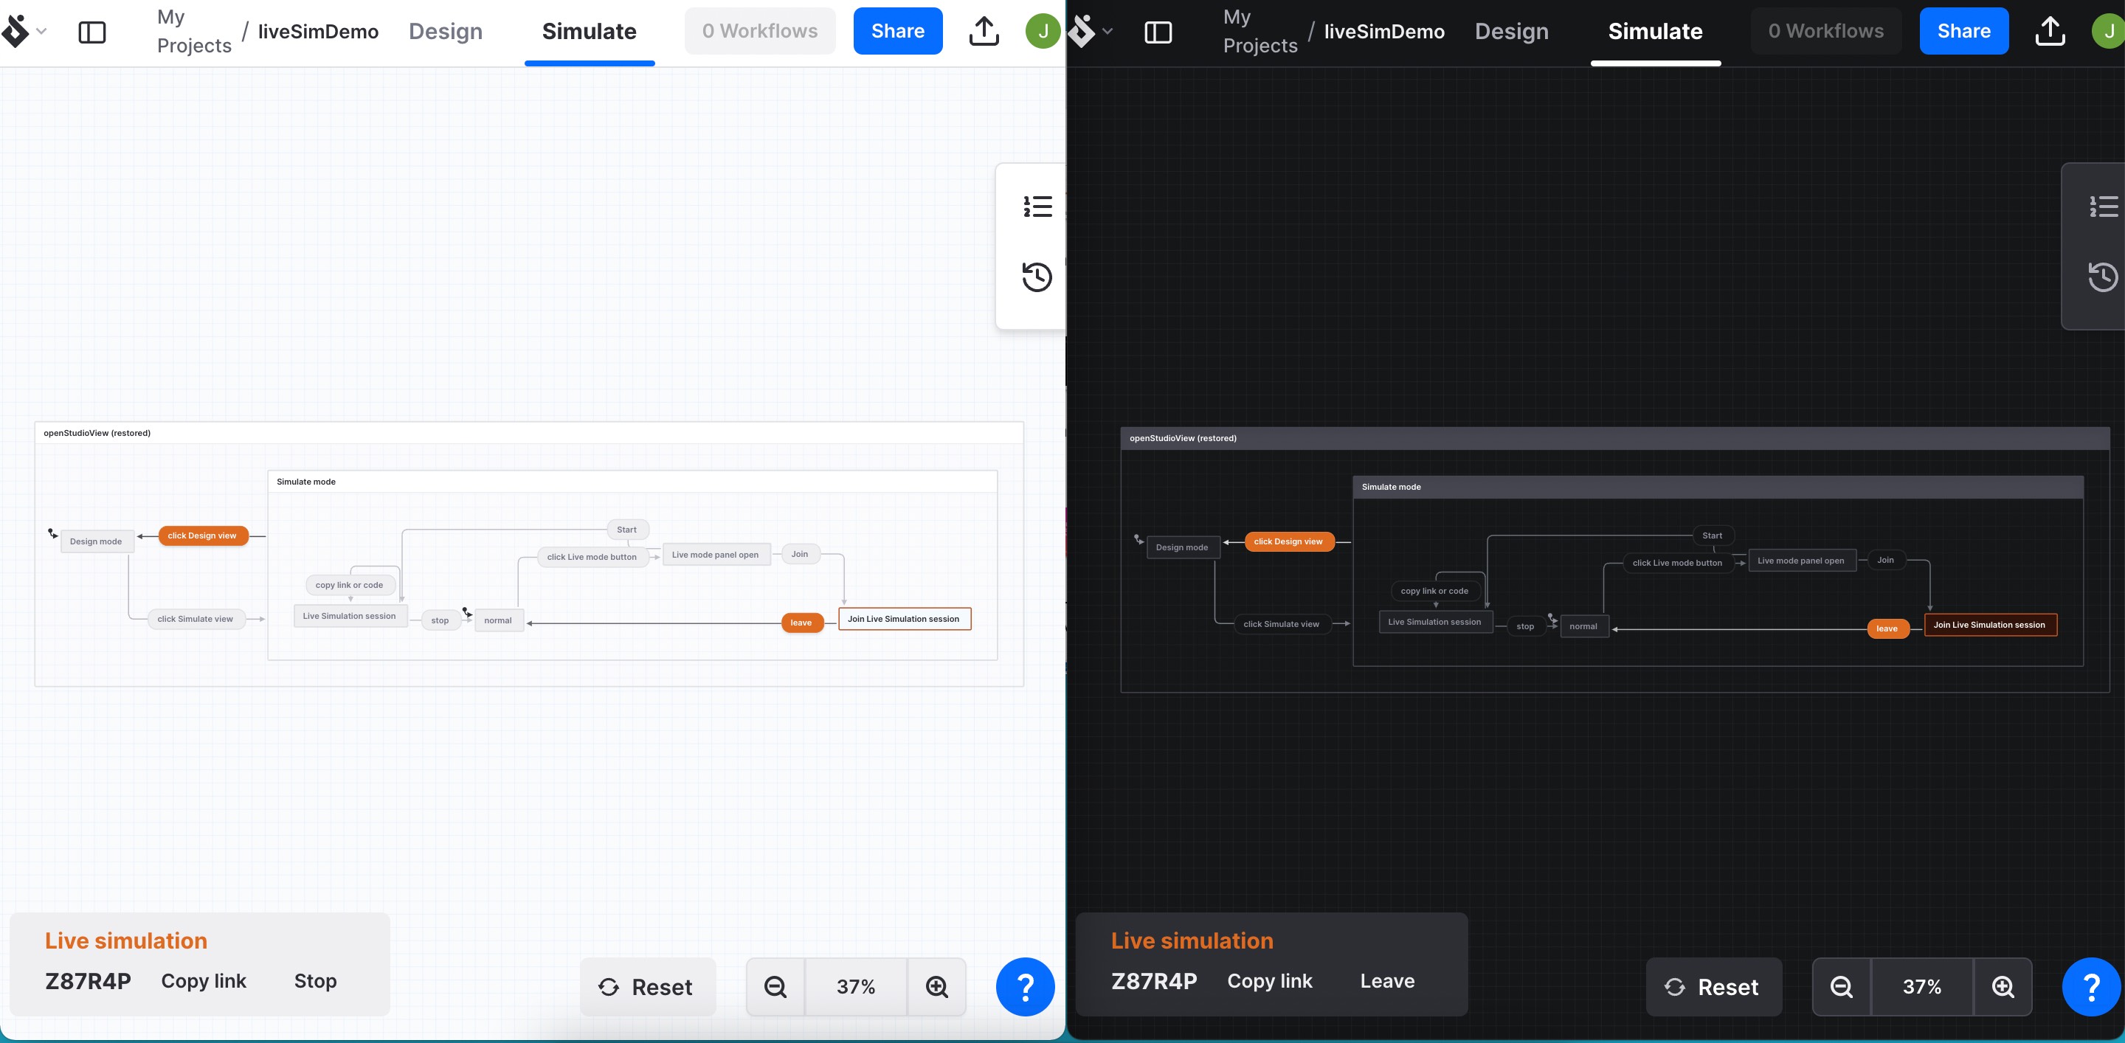Click export upload icon in light window

pyautogui.click(x=984, y=31)
